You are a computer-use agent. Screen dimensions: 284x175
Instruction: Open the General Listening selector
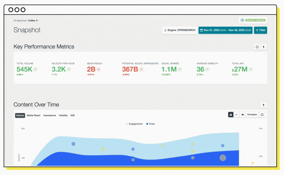coord(253,20)
